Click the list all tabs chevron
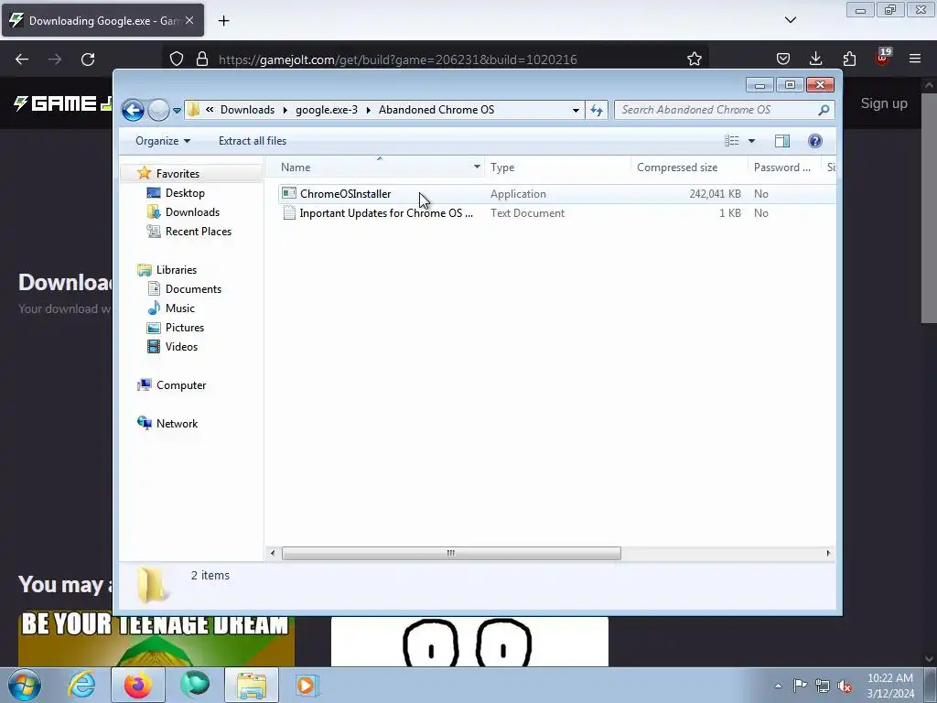The width and height of the screenshot is (937, 703). [790, 20]
